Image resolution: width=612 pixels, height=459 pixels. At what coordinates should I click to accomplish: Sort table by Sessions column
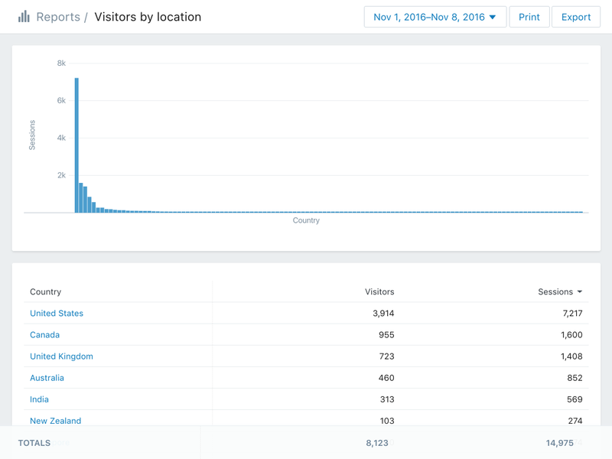pos(555,291)
